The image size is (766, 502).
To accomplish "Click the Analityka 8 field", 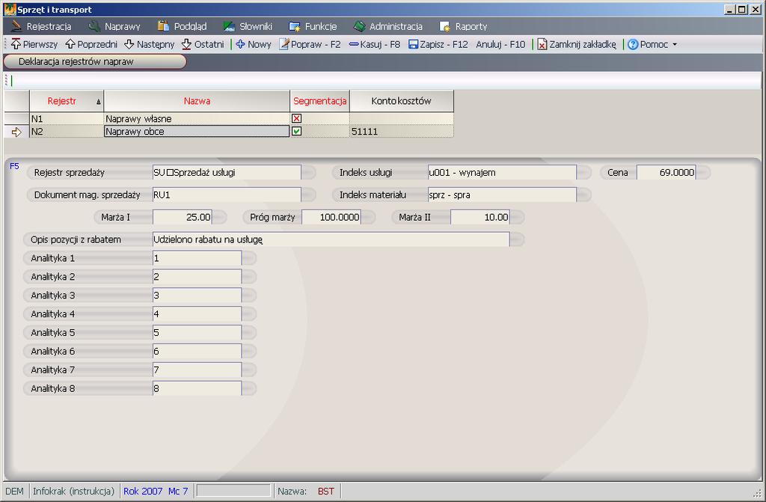I will (x=197, y=388).
